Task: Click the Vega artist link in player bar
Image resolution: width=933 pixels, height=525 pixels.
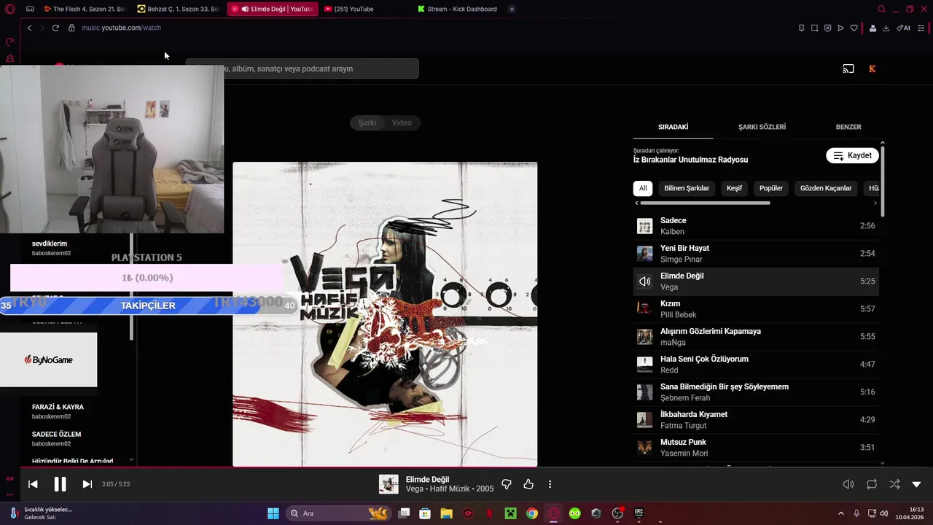Action: tap(414, 489)
